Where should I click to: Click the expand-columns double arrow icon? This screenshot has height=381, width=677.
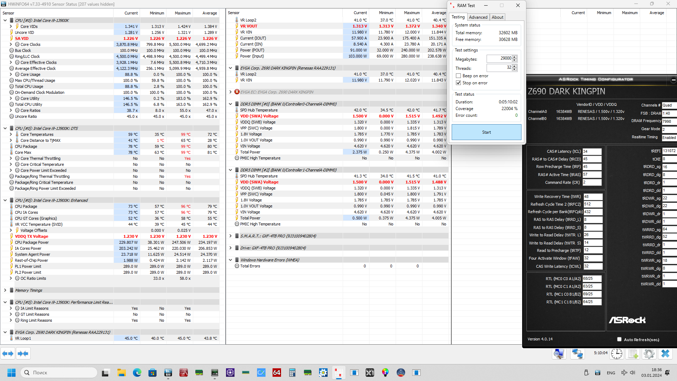coord(8,353)
